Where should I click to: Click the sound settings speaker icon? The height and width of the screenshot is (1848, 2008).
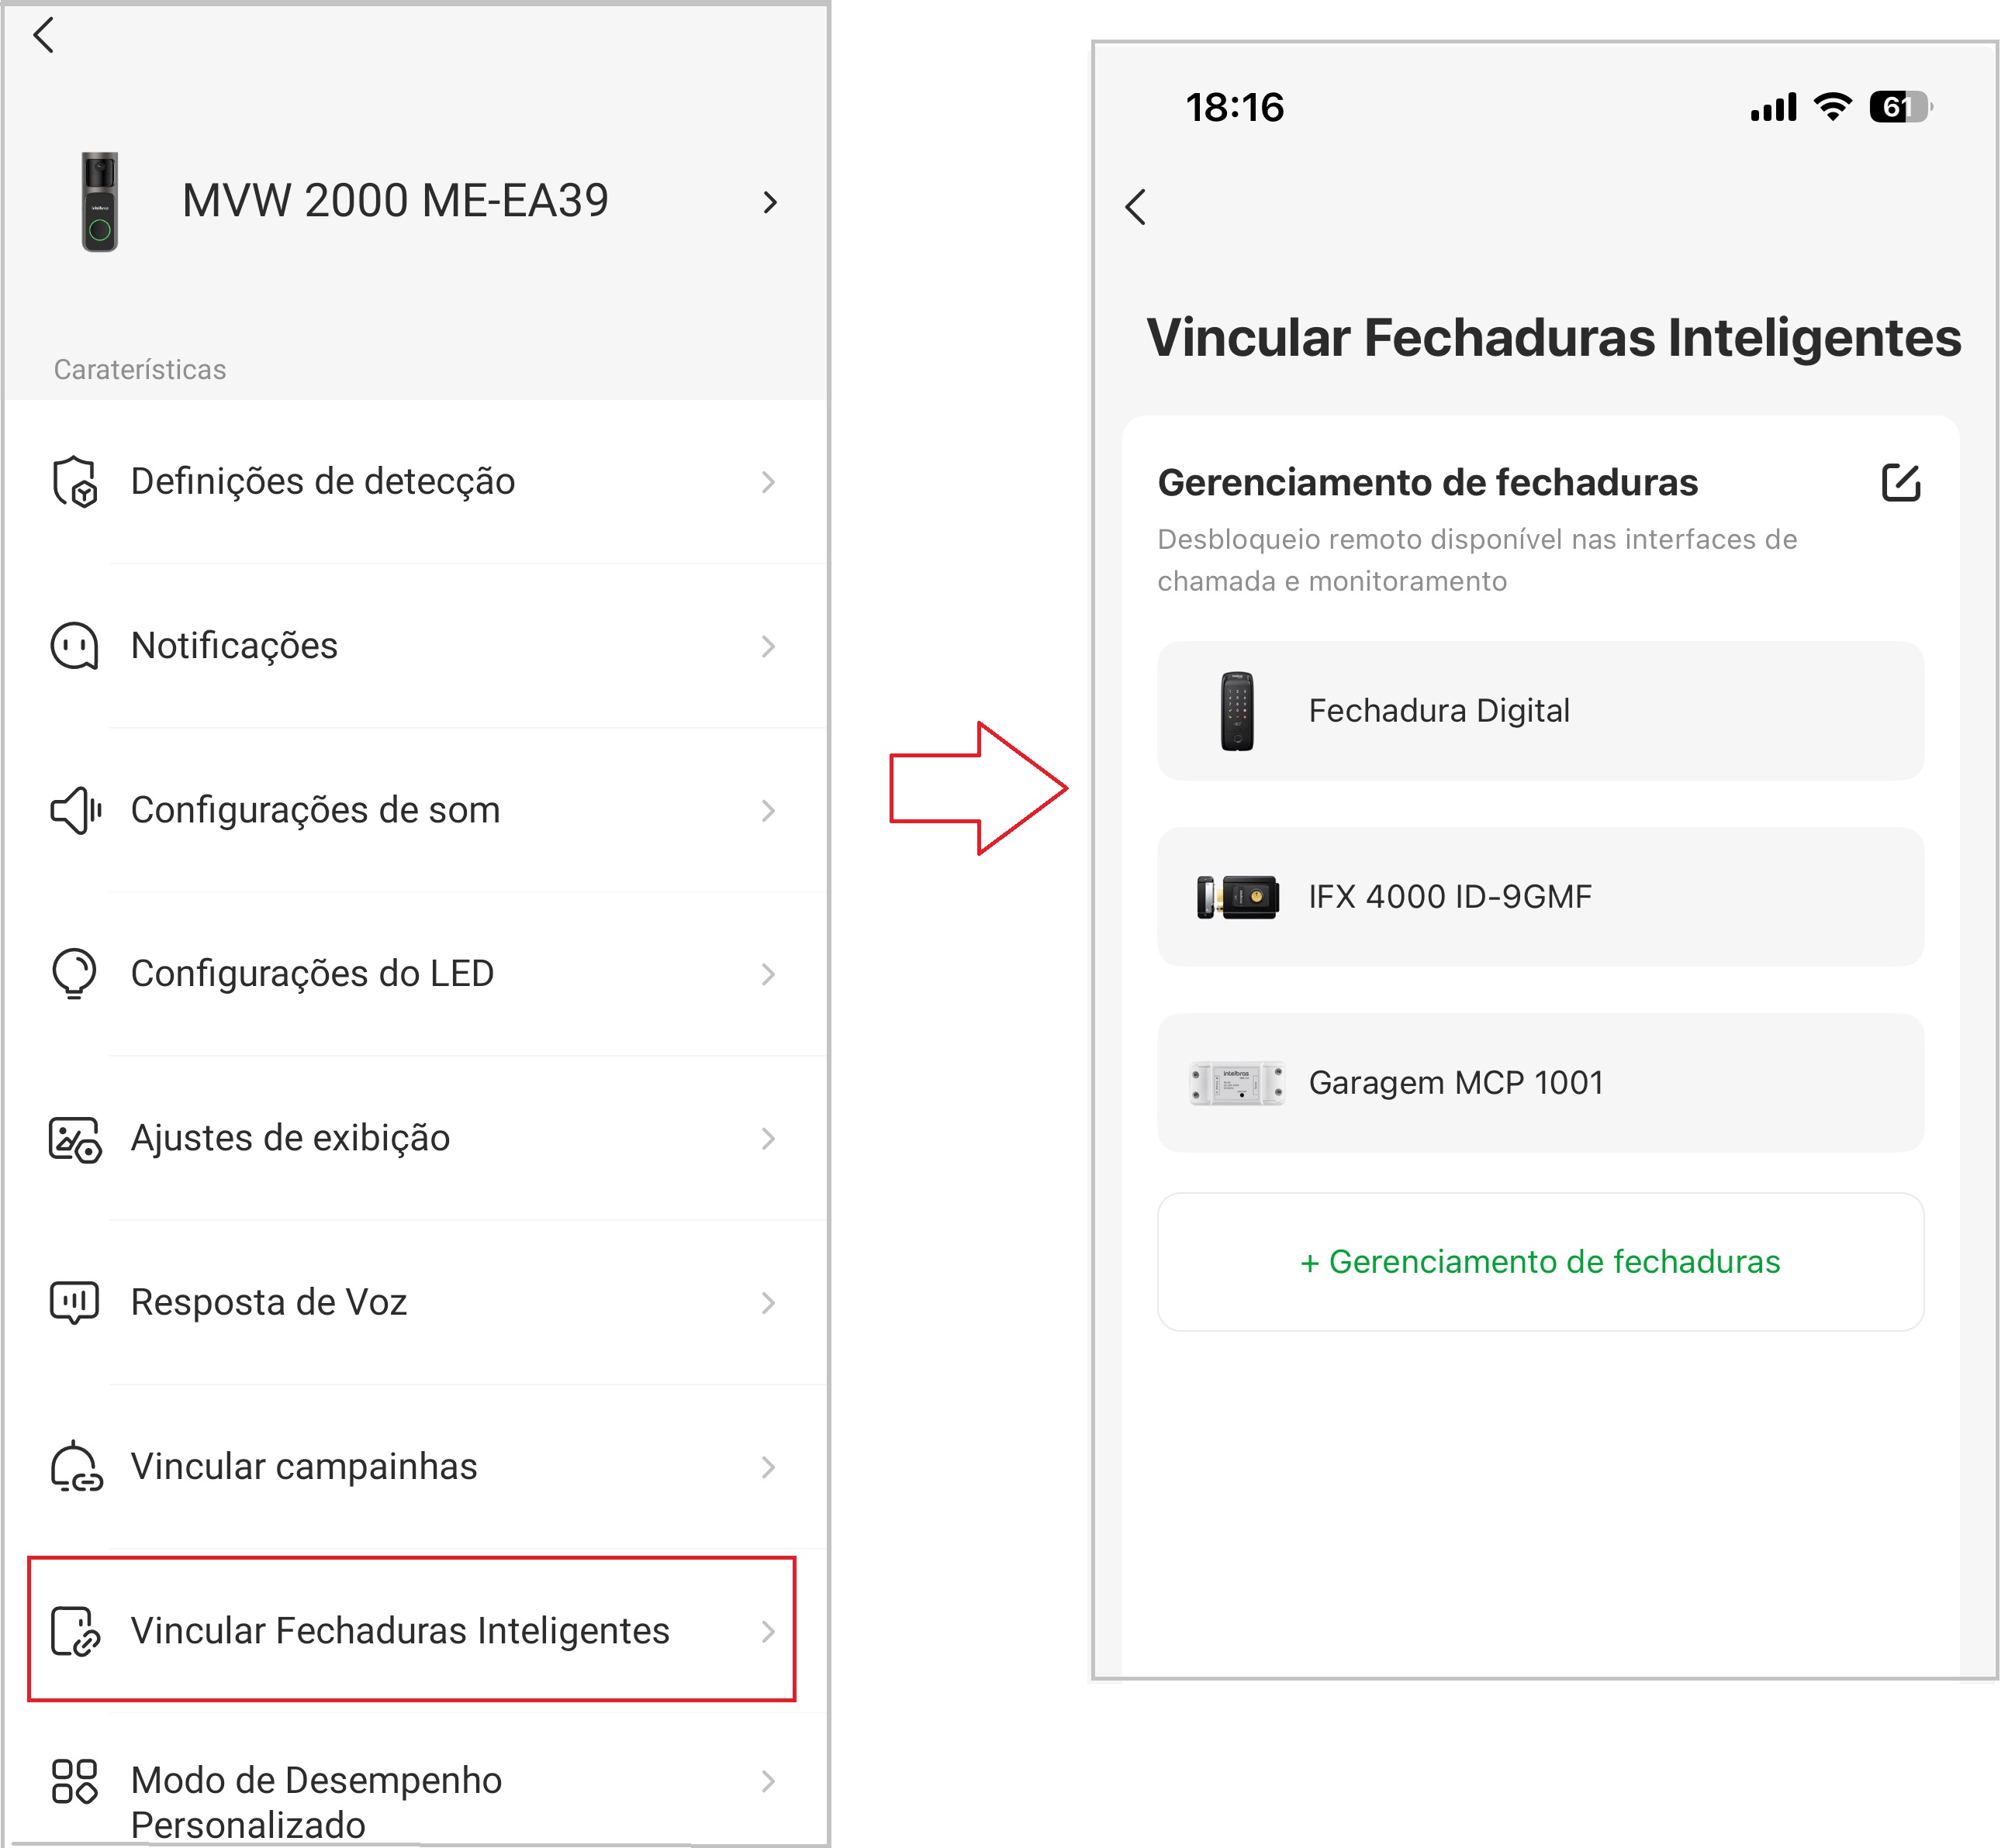(75, 810)
